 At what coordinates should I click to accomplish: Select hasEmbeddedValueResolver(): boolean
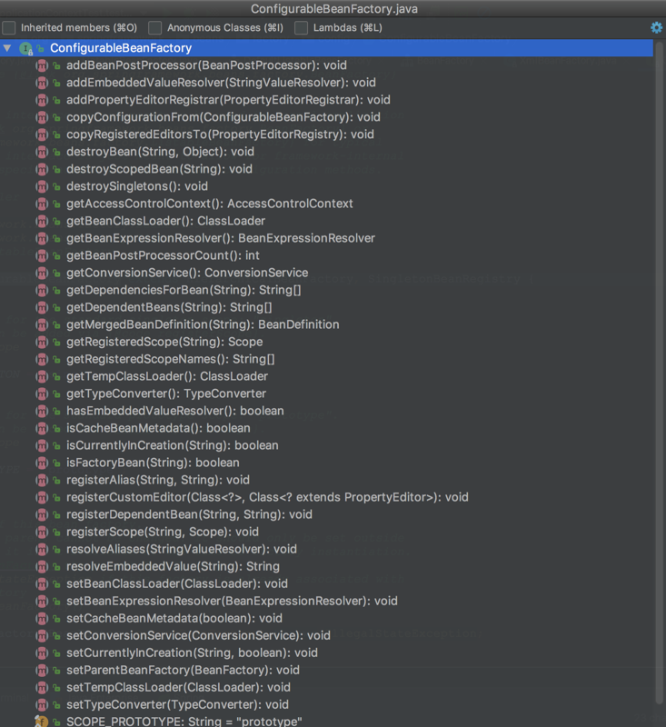(174, 411)
